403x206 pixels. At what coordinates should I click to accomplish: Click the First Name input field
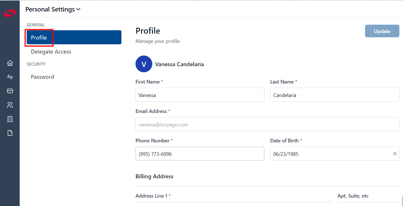coord(200,95)
